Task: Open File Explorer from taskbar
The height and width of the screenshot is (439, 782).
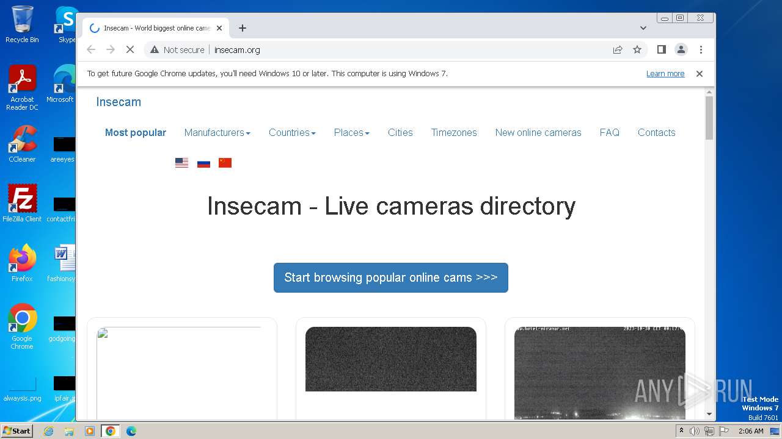Action: (69, 431)
